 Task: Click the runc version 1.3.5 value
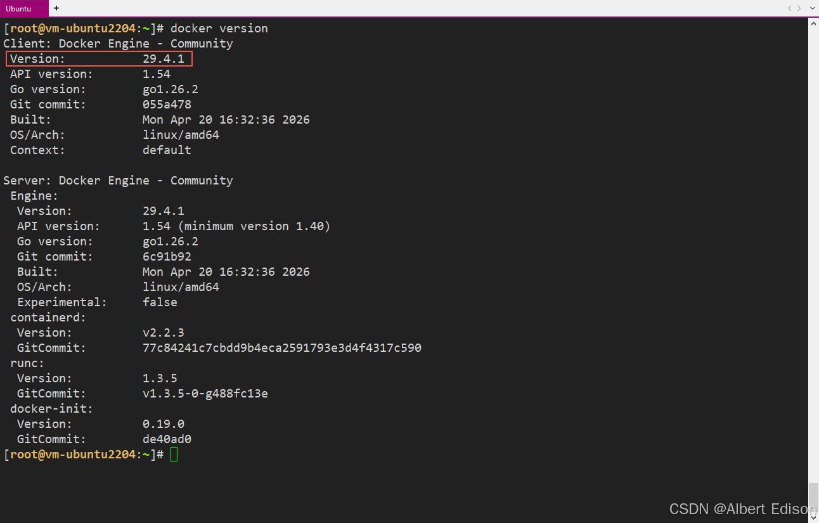point(160,378)
